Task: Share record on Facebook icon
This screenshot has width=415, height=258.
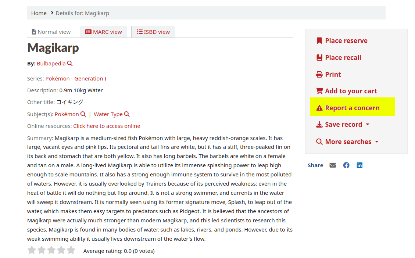Action: (x=346, y=165)
